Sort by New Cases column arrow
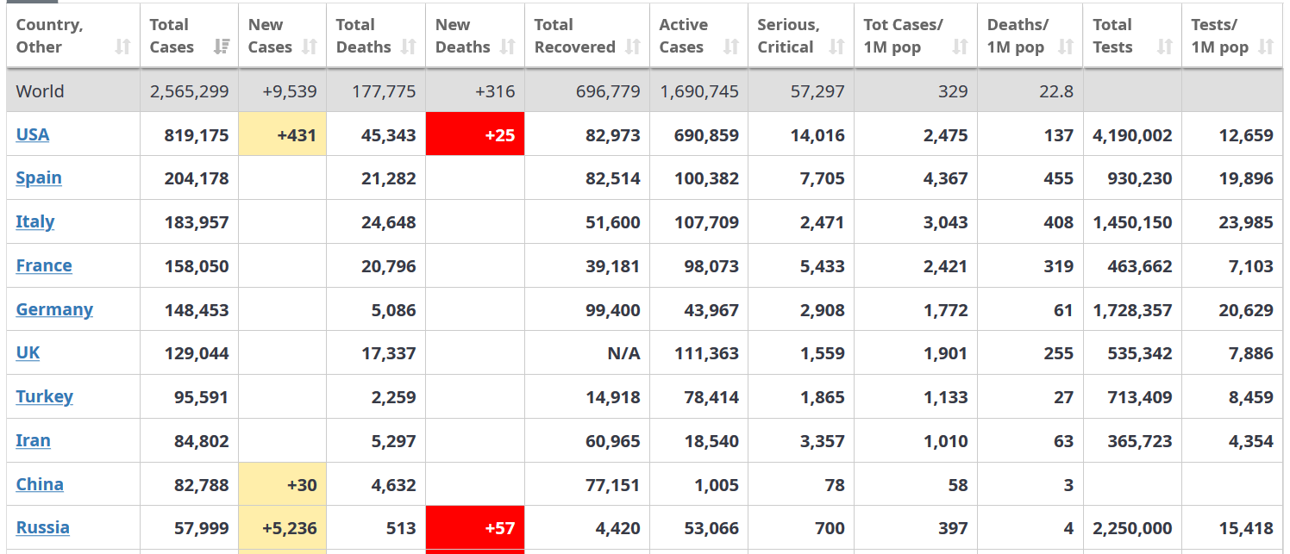 pyautogui.click(x=310, y=47)
